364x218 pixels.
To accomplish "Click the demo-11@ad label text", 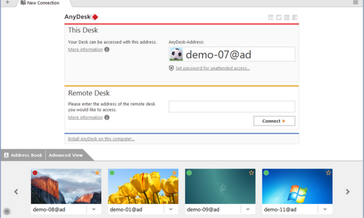I will click(x=280, y=209).
